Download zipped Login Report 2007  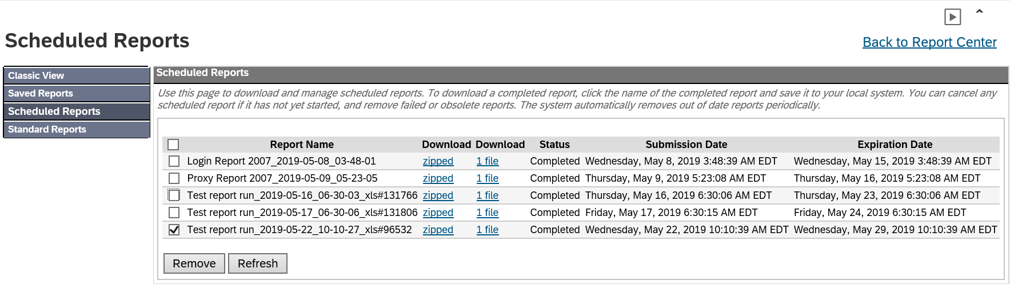click(x=438, y=161)
